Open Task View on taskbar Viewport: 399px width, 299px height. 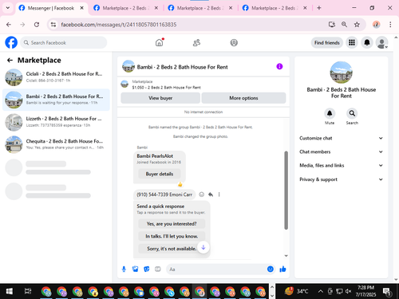(28, 291)
